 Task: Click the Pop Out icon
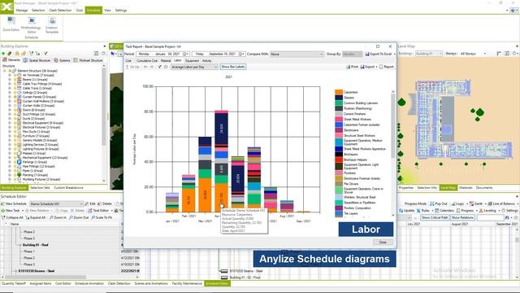[x=431, y=203]
